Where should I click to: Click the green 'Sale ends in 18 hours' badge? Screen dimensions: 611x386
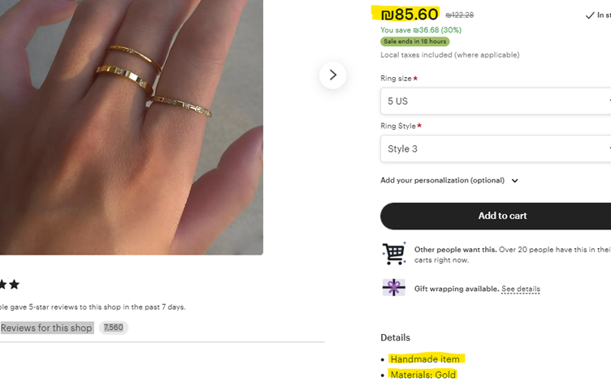click(414, 41)
